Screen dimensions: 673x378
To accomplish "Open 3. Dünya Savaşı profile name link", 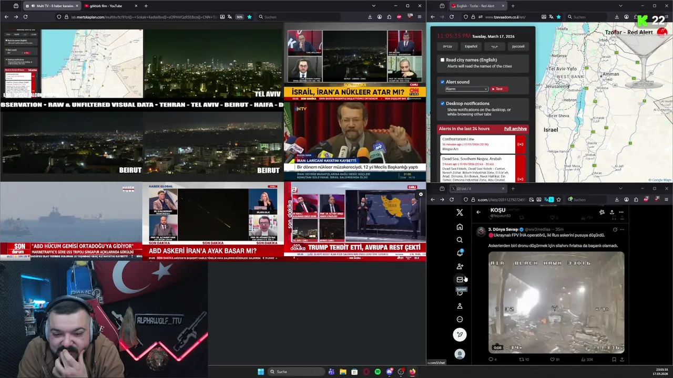I will 504,229.
